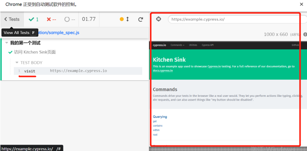The image size is (307, 151).
Task: Toggle auto-scrolling with the arrows icon
Action: point(128,19)
